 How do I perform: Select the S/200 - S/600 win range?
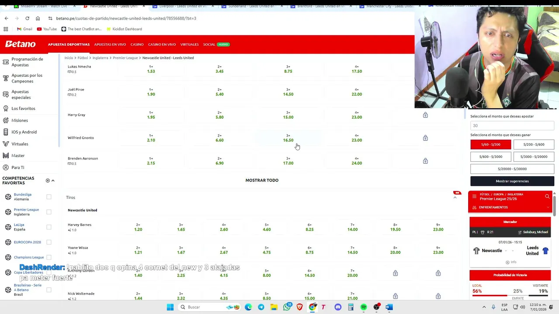(534, 144)
